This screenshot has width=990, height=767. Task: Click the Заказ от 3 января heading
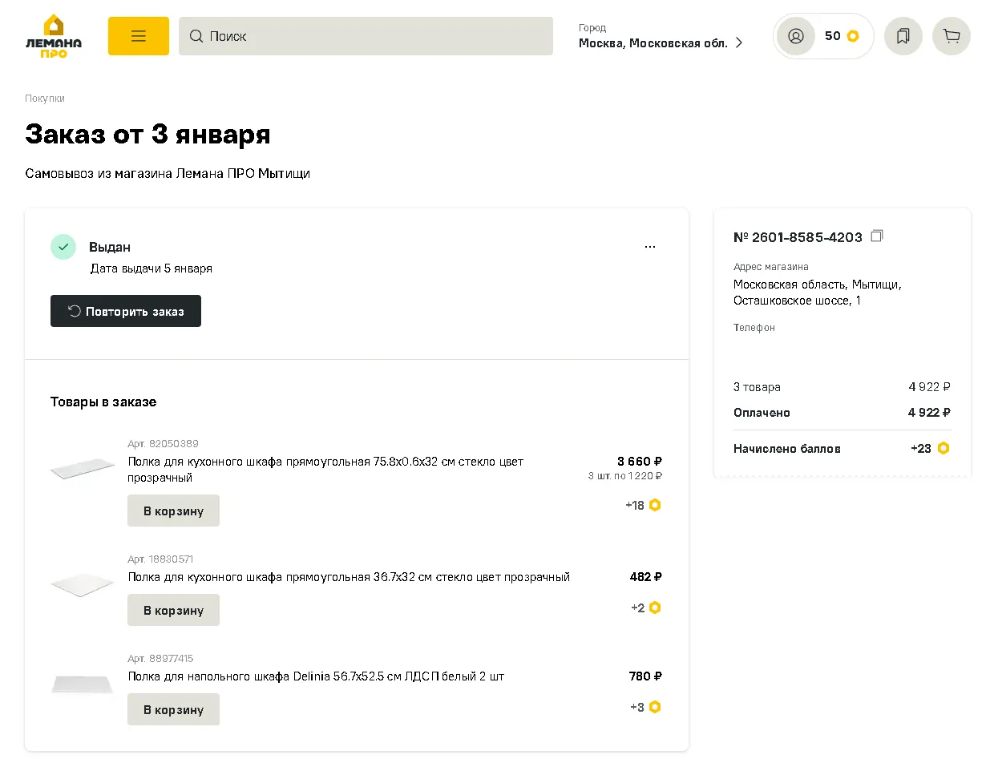147,134
